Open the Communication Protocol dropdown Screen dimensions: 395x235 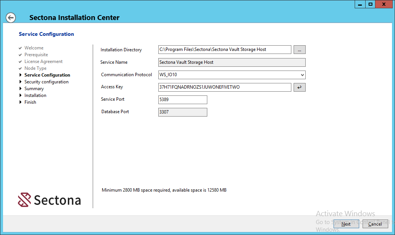tap(231, 75)
